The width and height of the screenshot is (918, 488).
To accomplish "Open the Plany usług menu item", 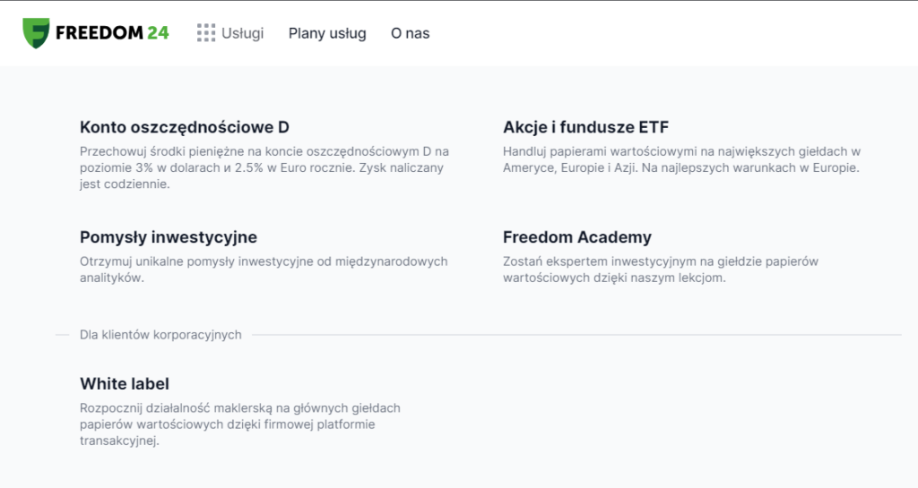I will pos(327,33).
